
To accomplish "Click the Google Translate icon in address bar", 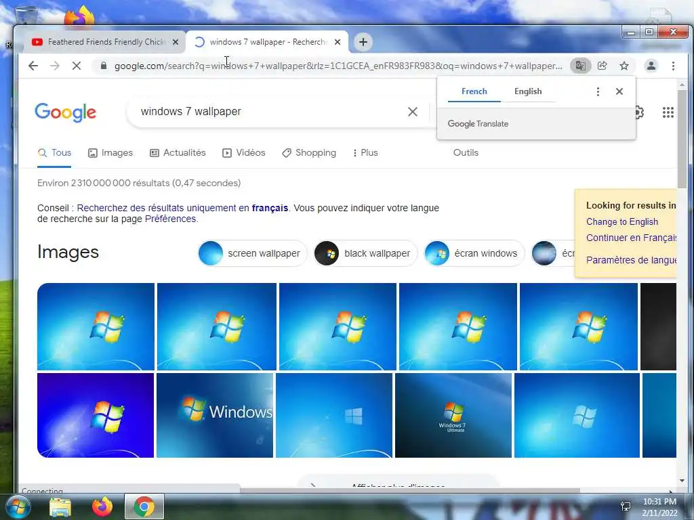I will pos(580,66).
